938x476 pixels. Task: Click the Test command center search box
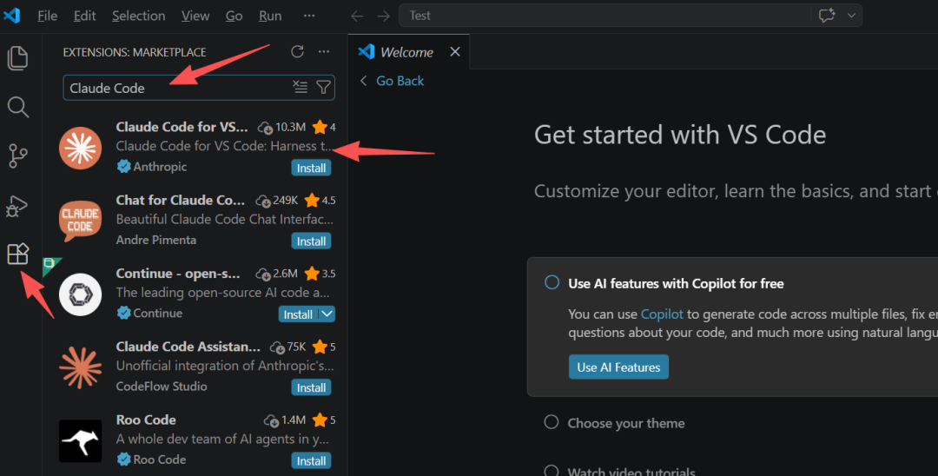pyautogui.click(x=604, y=16)
